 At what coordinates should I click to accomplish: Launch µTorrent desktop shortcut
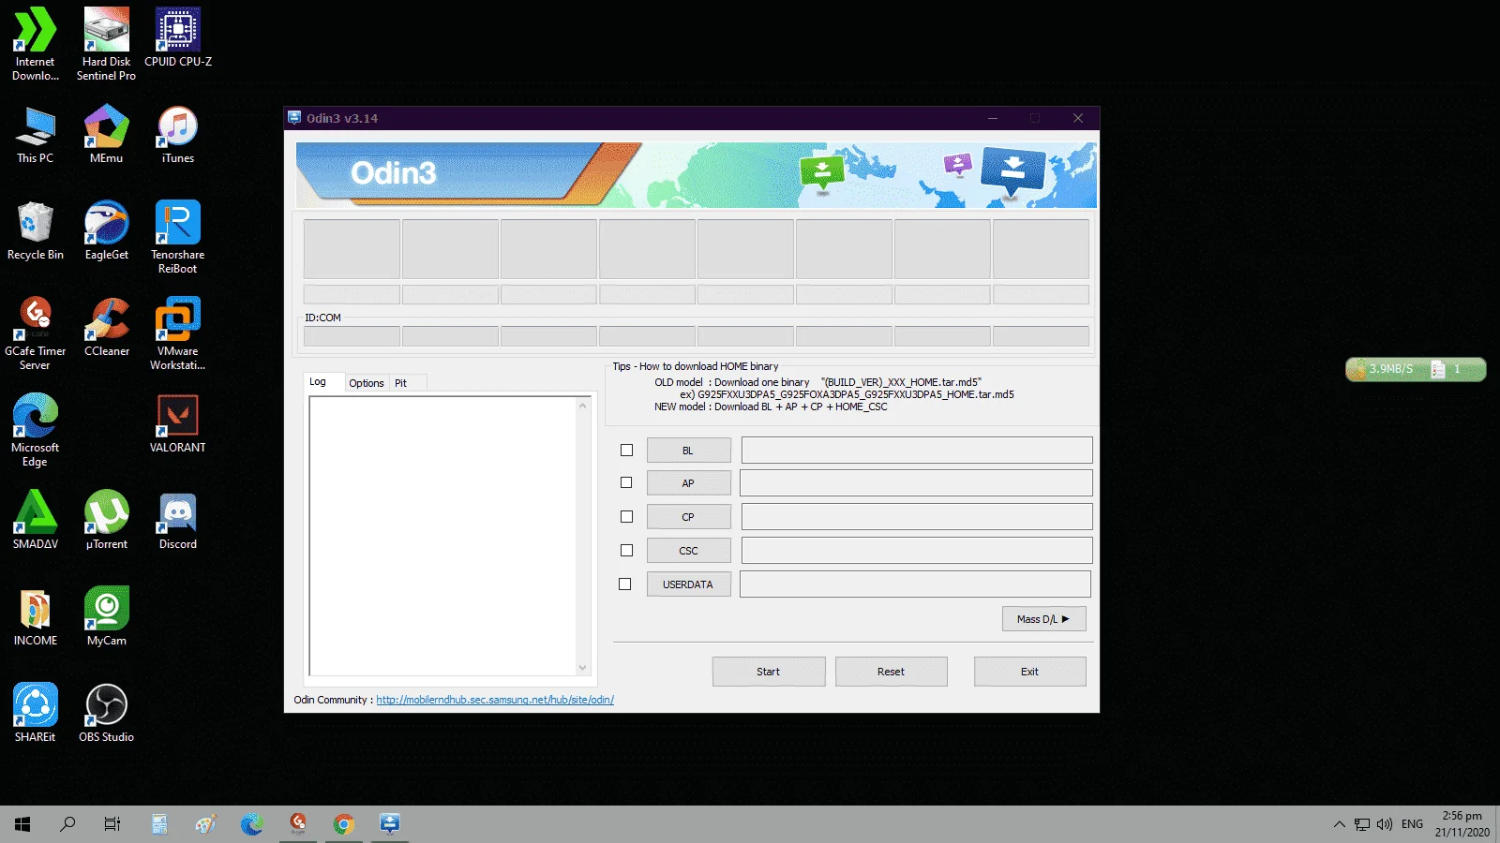coord(106,520)
